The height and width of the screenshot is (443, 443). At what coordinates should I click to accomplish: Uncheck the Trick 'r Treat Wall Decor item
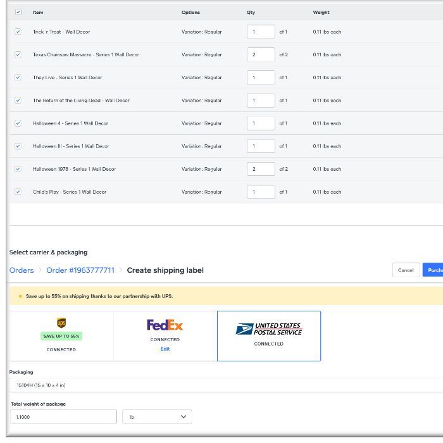[x=18, y=32]
